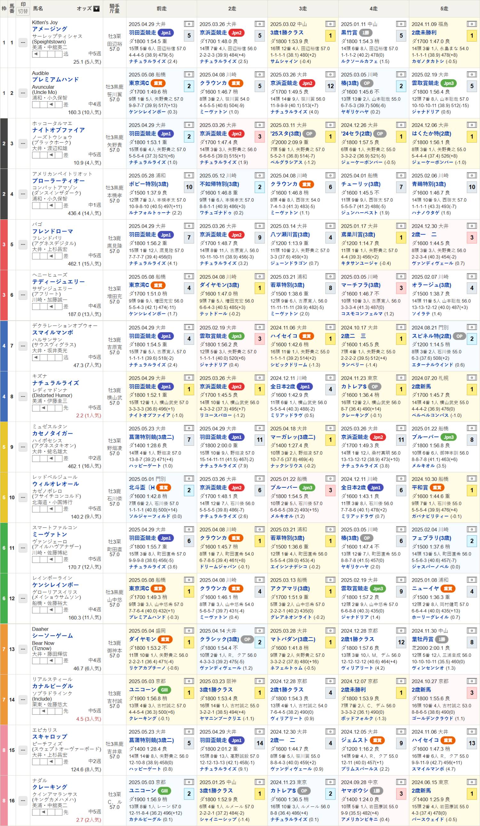Open video for プレミアムハンド's 3走 京浜盃競走

point(330,75)
